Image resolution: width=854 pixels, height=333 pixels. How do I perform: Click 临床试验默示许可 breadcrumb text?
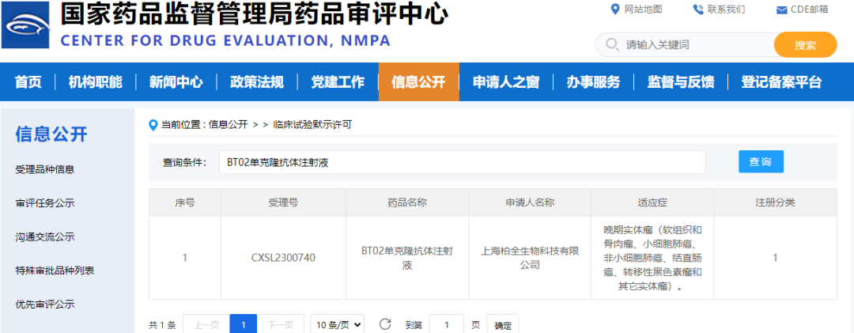(x=312, y=125)
